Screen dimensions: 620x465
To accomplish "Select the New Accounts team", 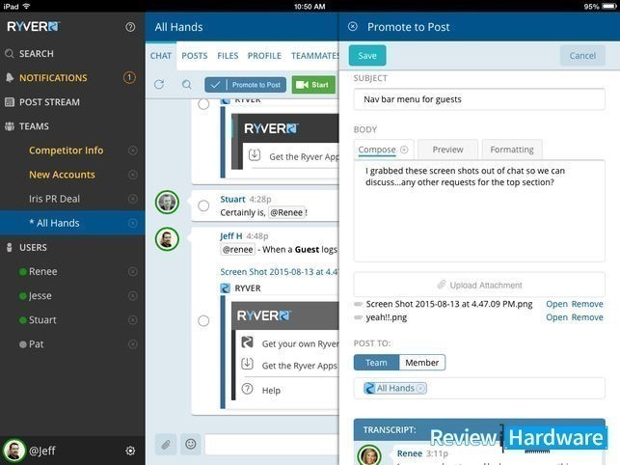I will tap(62, 175).
